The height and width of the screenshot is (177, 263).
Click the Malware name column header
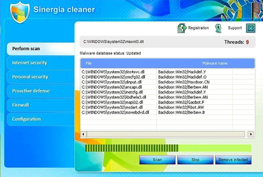214,63
